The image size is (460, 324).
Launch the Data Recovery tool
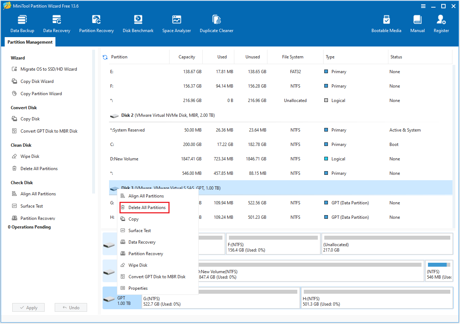tap(56, 23)
